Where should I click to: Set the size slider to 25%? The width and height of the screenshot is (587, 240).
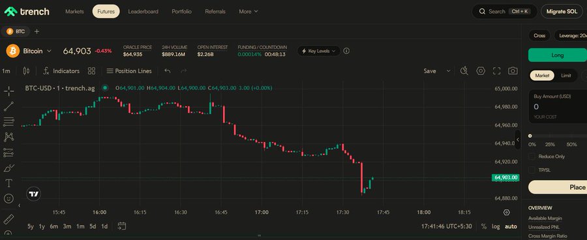[550, 144]
